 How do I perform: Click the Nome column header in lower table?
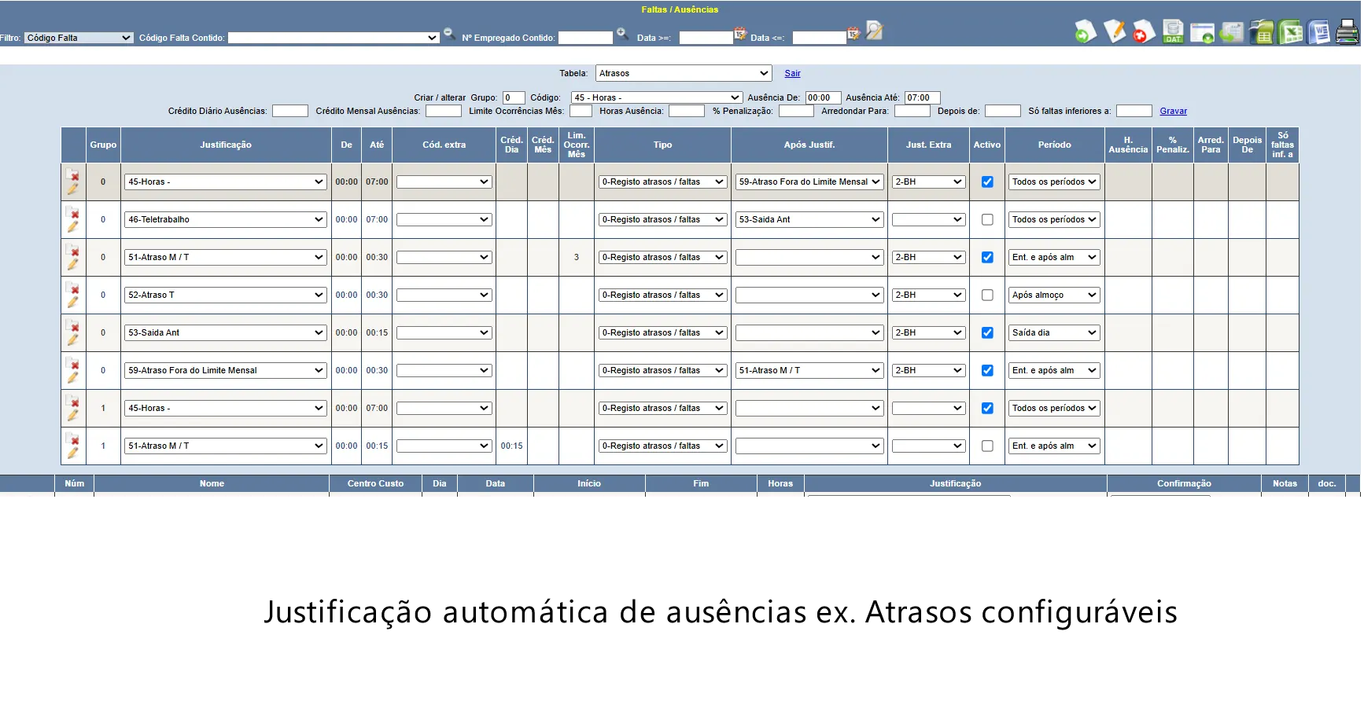click(x=212, y=483)
